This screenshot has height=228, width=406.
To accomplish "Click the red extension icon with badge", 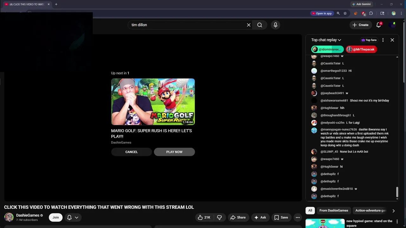I will point(363,13).
